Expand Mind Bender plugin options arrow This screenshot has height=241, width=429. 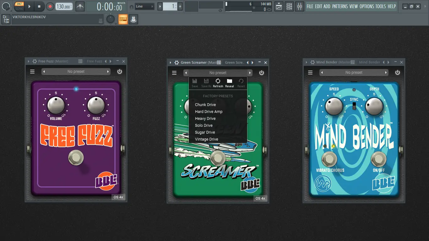pyautogui.click(x=307, y=62)
